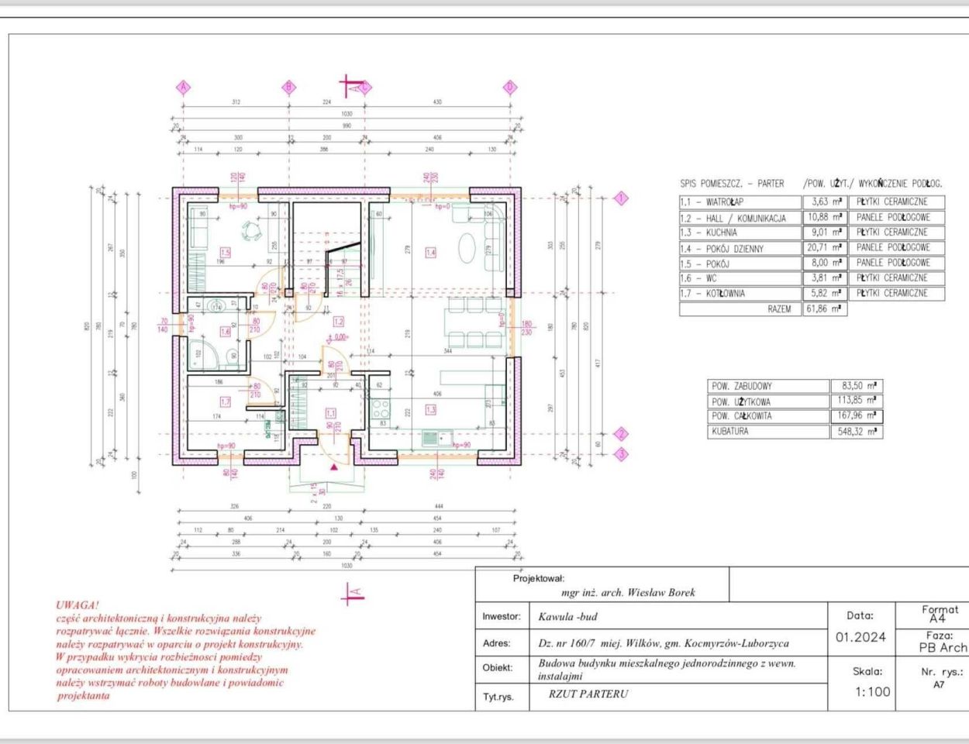
Task: Click the '1.5 - POKÓJ' table row
Action: 812,263
